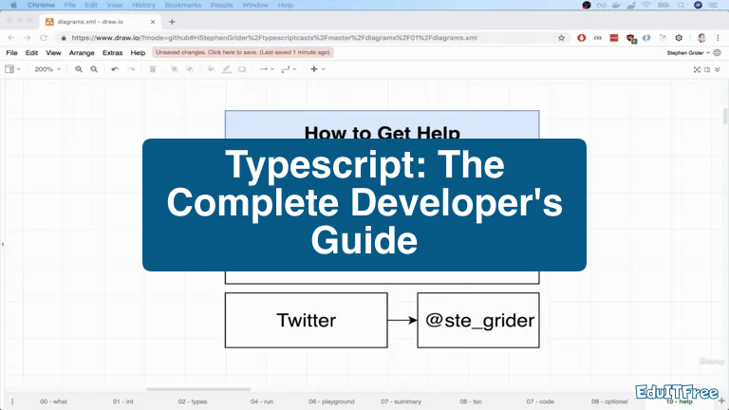The height and width of the screenshot is (410, 729).
Task: Open the Chrome three-dot menu
Action: point(718,38)
